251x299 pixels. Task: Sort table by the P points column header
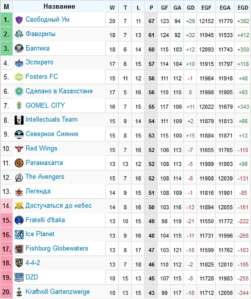[x=152, y=7]
